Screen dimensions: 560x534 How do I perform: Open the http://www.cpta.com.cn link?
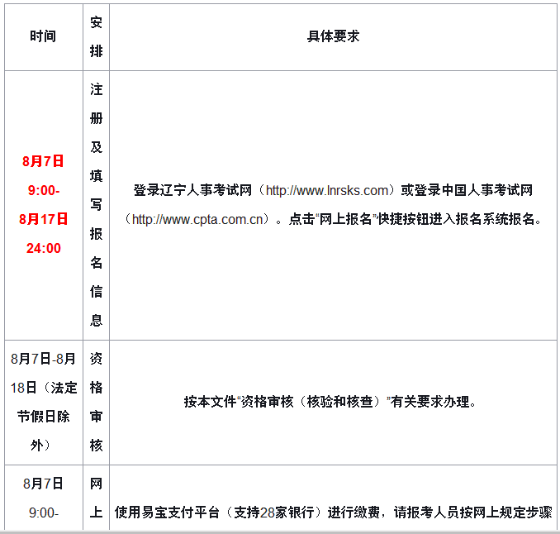pyautogui.click(x=197, y=220)
